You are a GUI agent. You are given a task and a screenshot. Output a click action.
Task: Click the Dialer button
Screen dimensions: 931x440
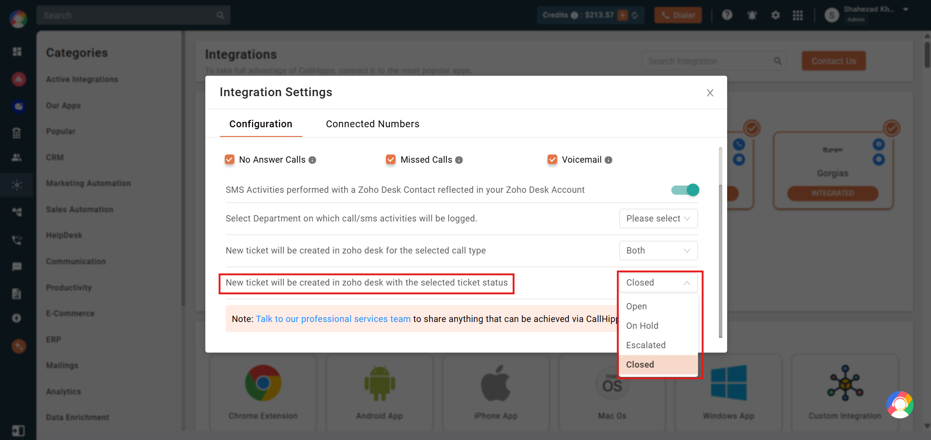coord(678,15)
